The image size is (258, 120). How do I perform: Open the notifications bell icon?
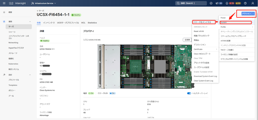(x=227, y=3)
